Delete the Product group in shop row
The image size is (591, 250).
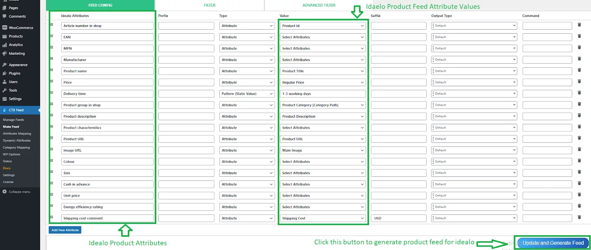579,104
